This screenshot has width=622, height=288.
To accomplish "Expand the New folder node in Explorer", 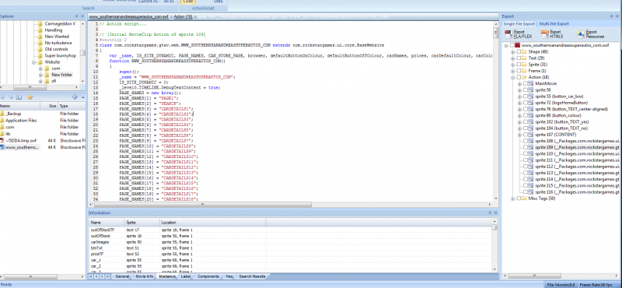I will 40,75.
